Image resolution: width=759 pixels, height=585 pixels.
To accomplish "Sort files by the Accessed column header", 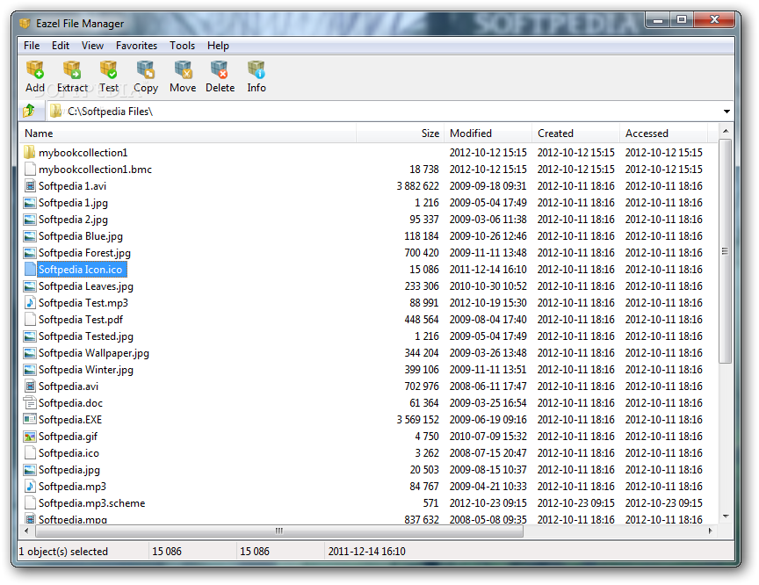I will (663, 133).
